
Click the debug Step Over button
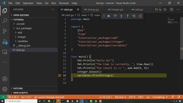(115, 16)
